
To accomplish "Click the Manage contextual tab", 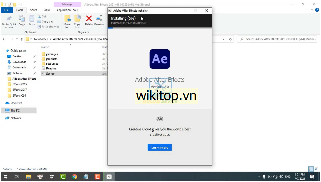I will pyautogui.click(x=67, y=4).
